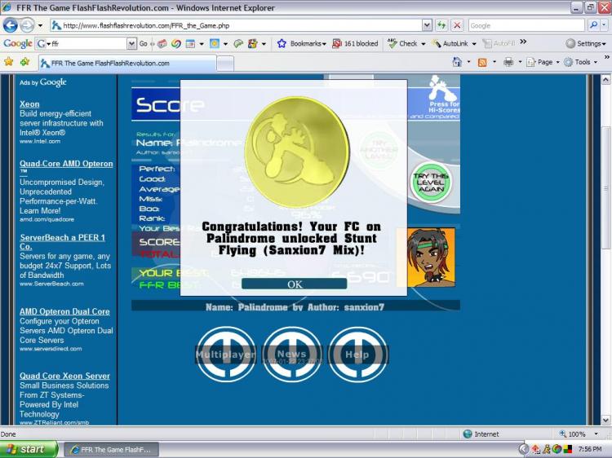Click the Add to Favorites star-plus icon

[25, 62]
